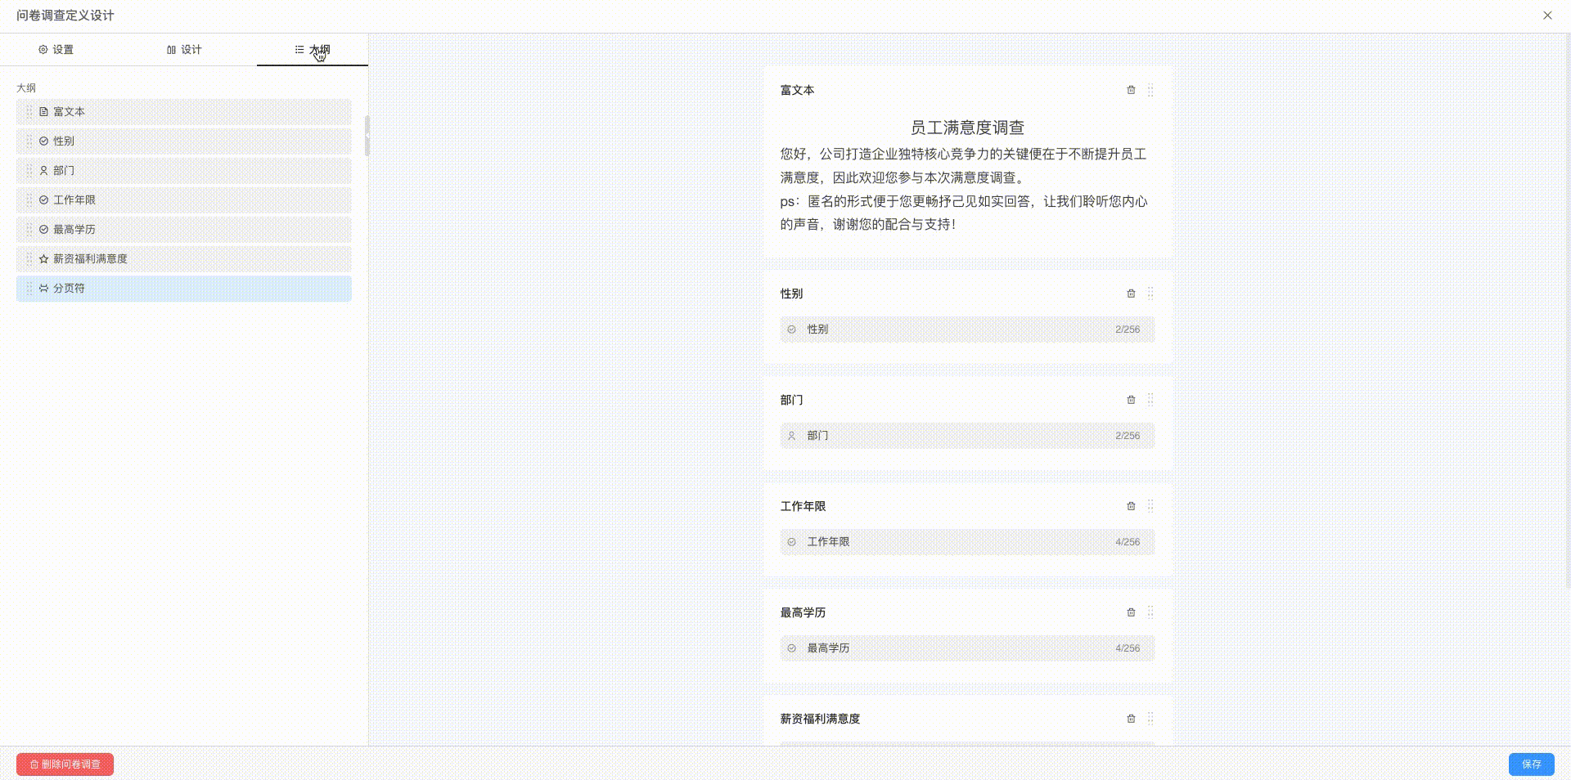Close the questionnaire design dialog
Image resolution: width=1571 pixels, height=780 pixels.
click(x=1547, y=15)
